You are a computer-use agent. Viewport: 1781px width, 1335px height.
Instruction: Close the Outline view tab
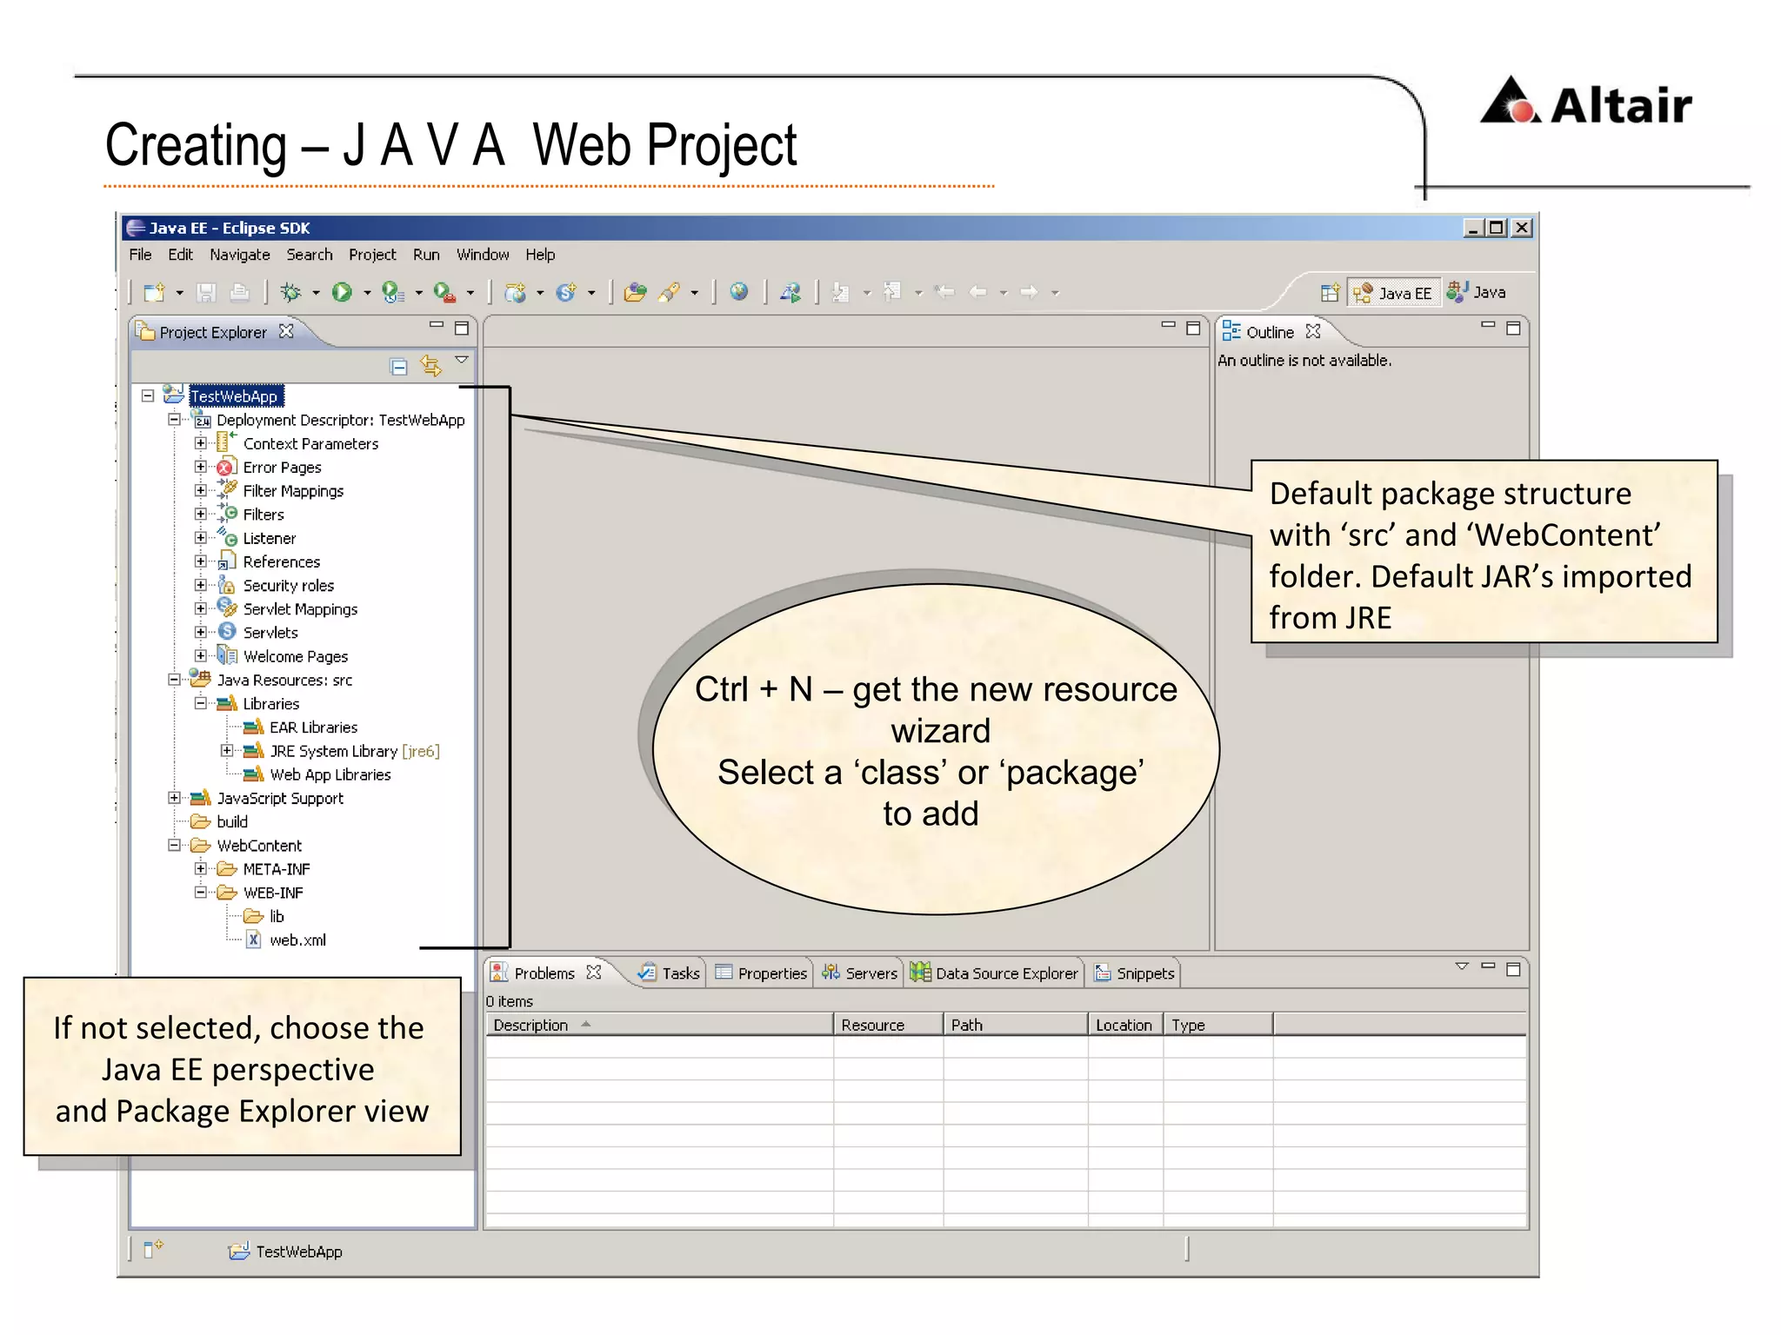pos(1313,331)
